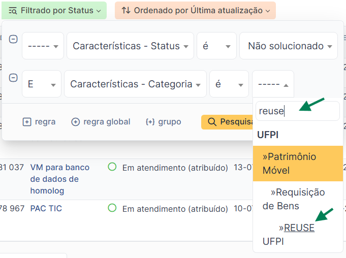Open the PAC TIC ticket link
The width and height of the screenshot is (346, 258).
click(x=46, y=208)
